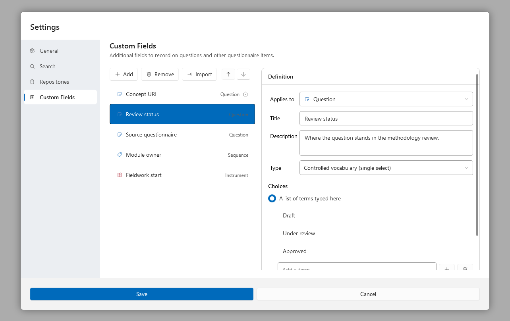
Task: Click the Sequence type label on Module owner
Action: [238, 155]
